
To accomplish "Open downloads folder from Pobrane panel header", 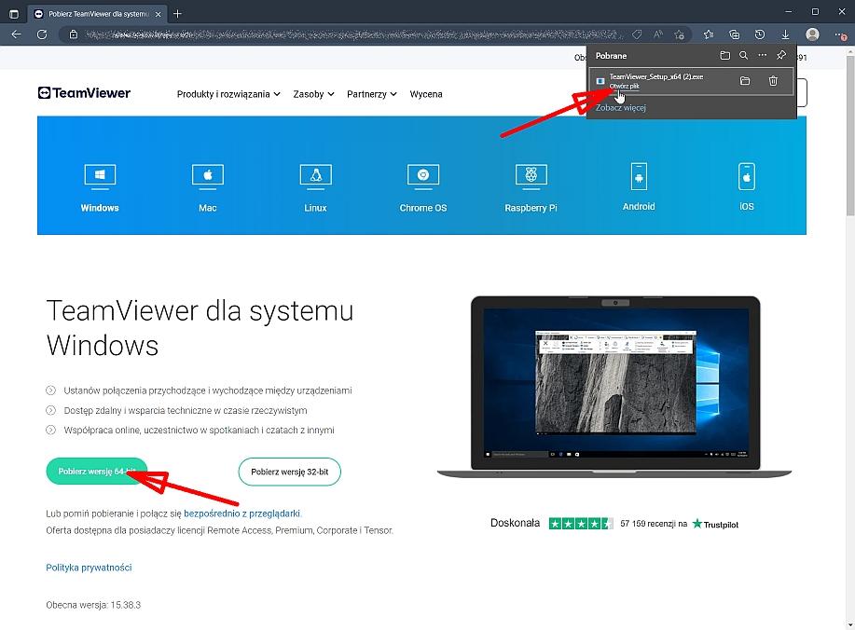I will point(724,56).
